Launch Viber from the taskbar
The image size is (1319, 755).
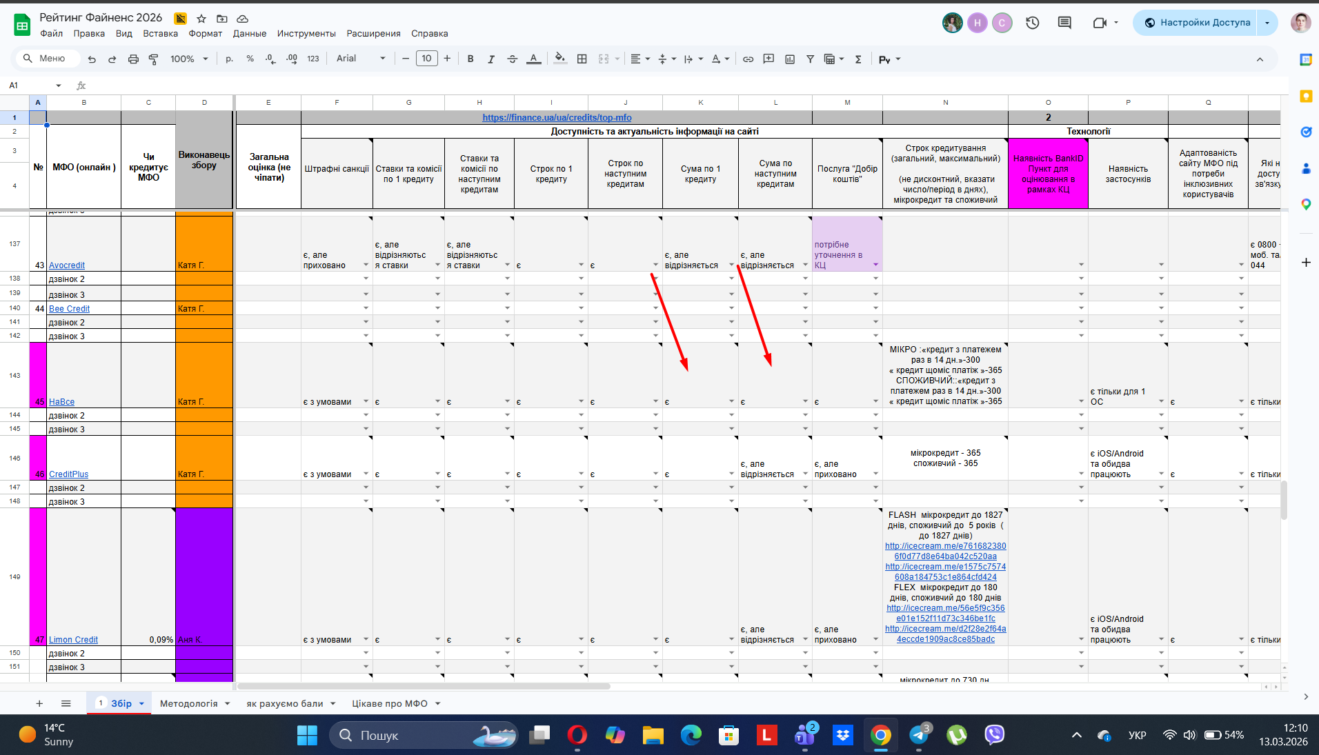[994, 735]
